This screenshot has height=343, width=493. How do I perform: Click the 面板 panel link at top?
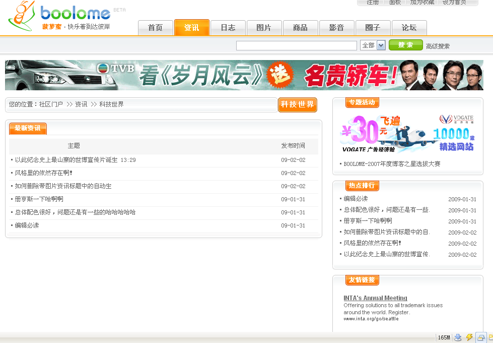(x=395, y=3)
